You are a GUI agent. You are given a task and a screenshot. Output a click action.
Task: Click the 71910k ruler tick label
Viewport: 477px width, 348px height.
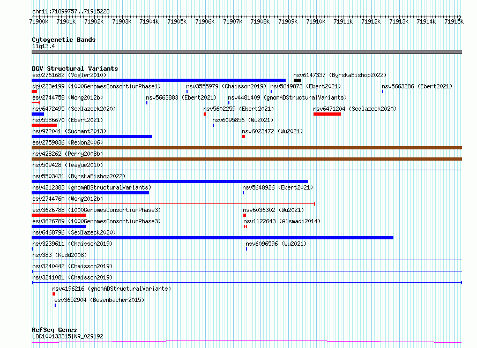click(316, 21)
